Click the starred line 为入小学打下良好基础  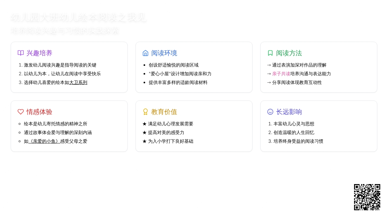point(168,141)
